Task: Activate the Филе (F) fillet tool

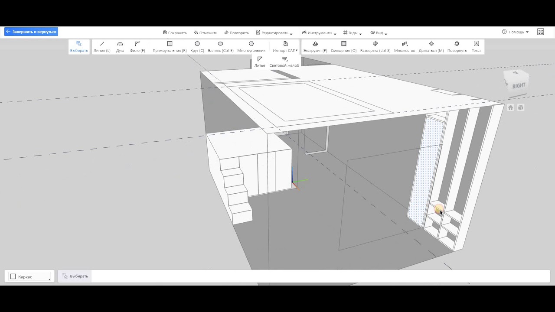Action: pos(137,47)
